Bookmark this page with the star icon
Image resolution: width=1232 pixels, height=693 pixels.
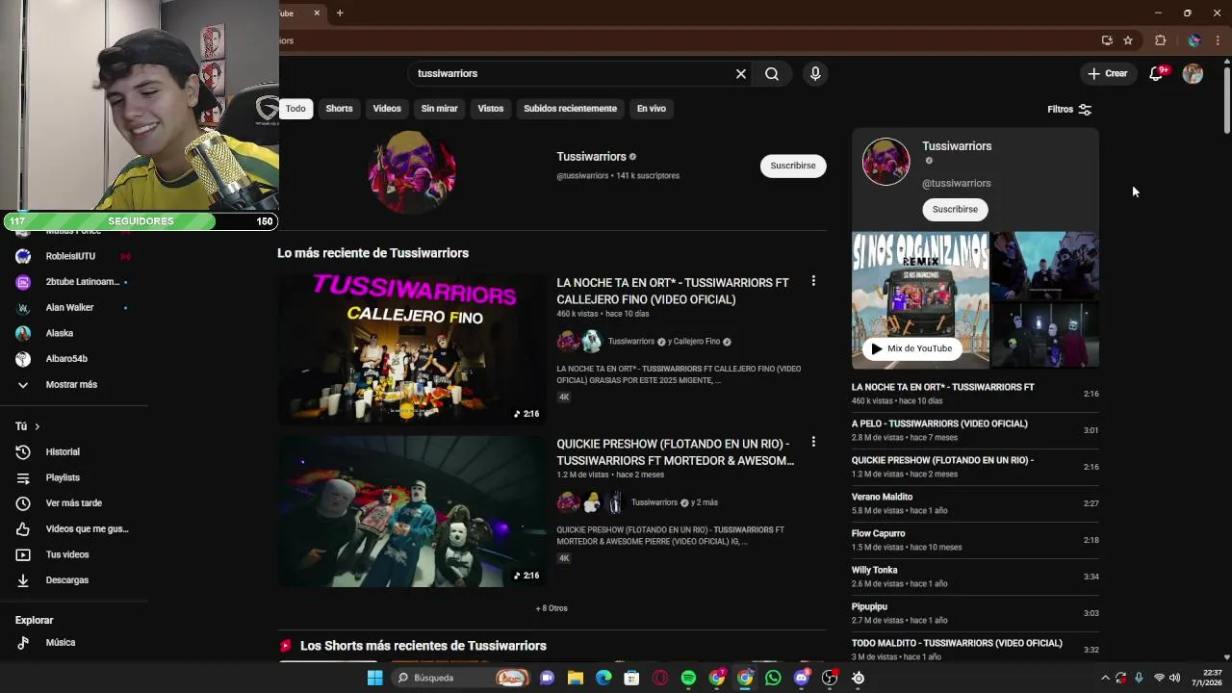click(x=1128, y=40)
